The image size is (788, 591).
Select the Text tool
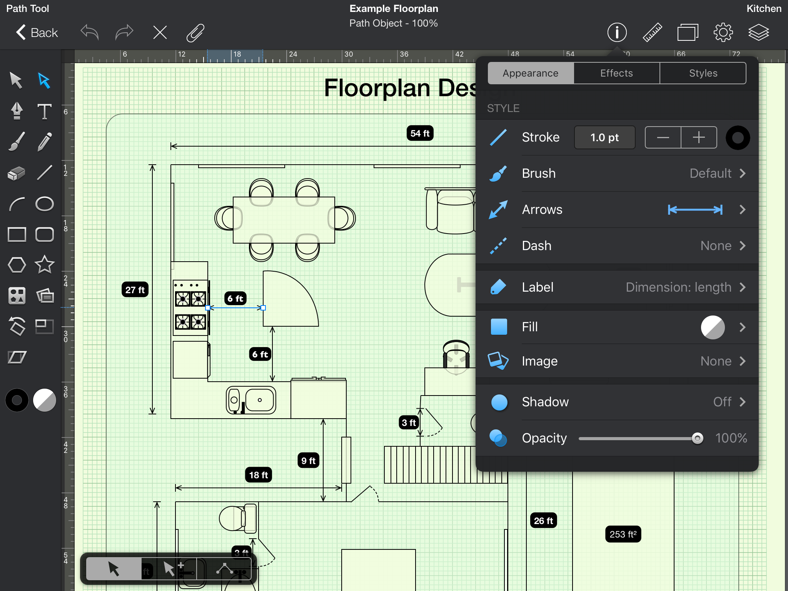coord(44,111)
